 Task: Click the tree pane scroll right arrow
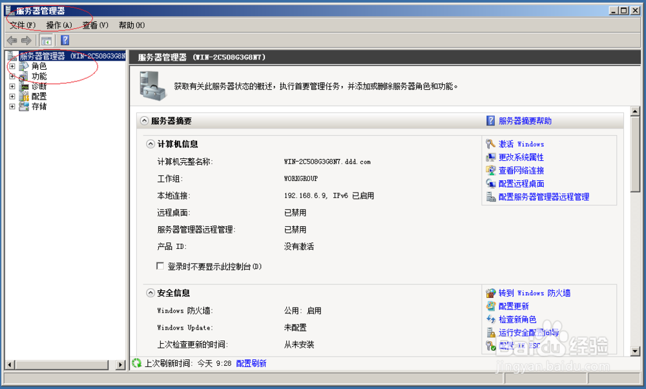point(121,364)
